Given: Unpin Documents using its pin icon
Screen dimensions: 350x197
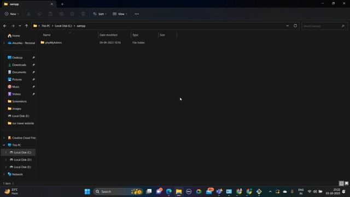Looking at the screenshot, I should click(33, 72).
